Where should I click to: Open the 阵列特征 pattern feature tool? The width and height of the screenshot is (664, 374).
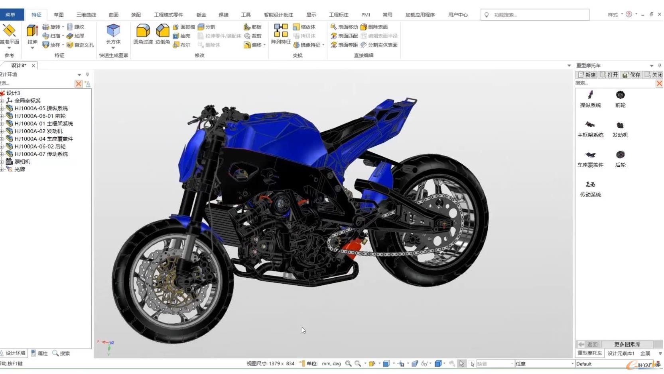(x=281, y=33)
